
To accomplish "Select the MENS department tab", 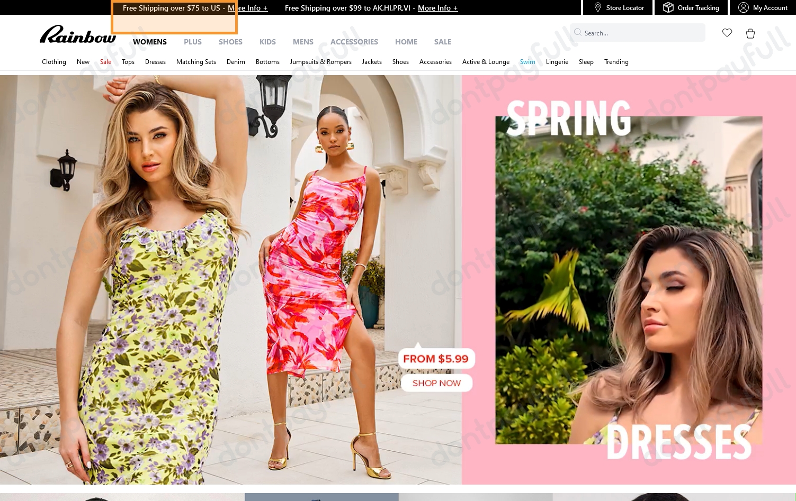I will [303, 42].
